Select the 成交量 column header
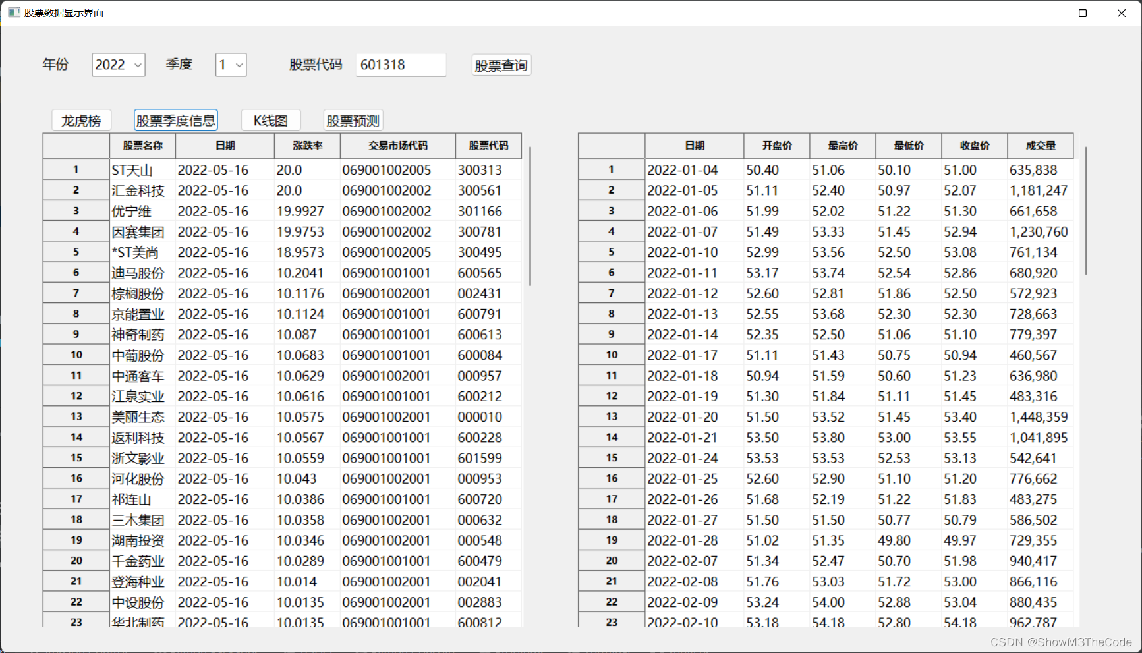Image resolution: width=1142 pixels, height=653 pixels. tap(1041, 146)
